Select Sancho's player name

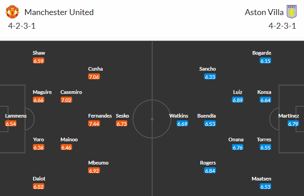(x=208, y=69)
